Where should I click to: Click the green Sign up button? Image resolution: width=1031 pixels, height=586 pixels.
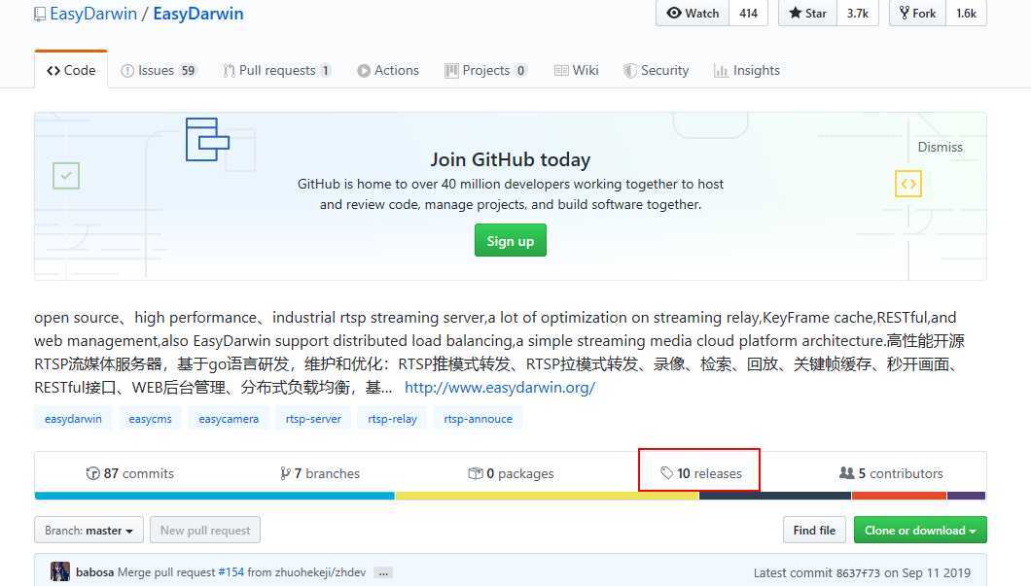coord(511,240)
